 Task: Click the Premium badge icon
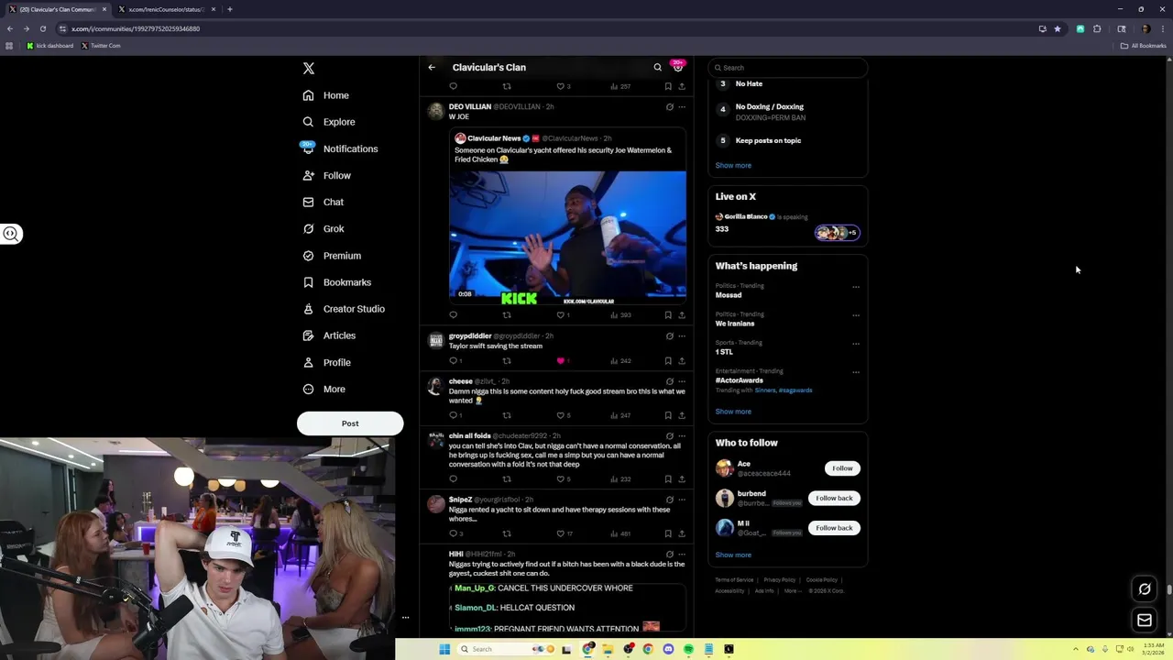[308, 256]
